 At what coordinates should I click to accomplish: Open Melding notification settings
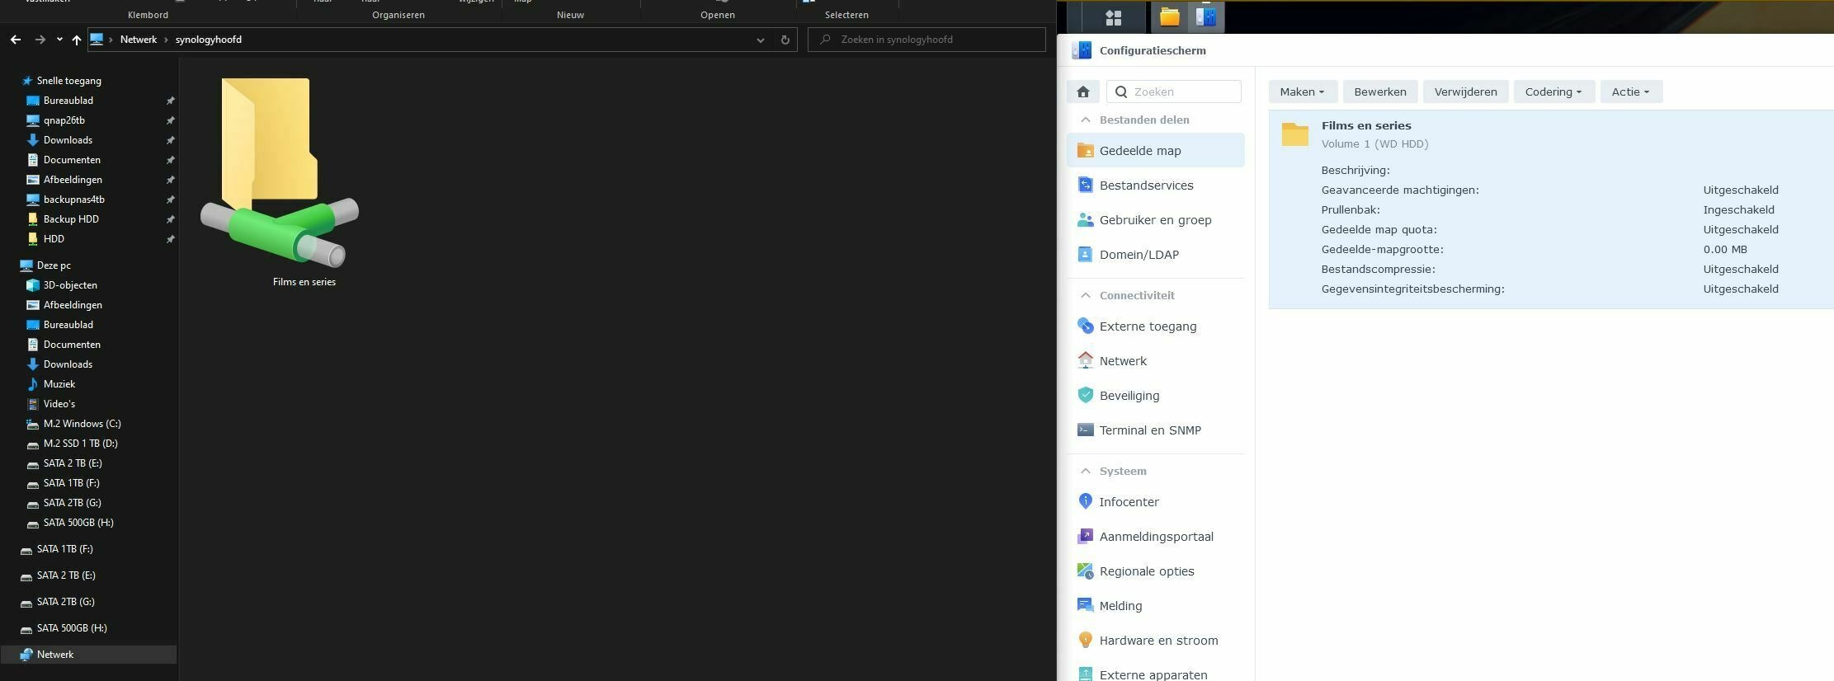(1156, 606)
